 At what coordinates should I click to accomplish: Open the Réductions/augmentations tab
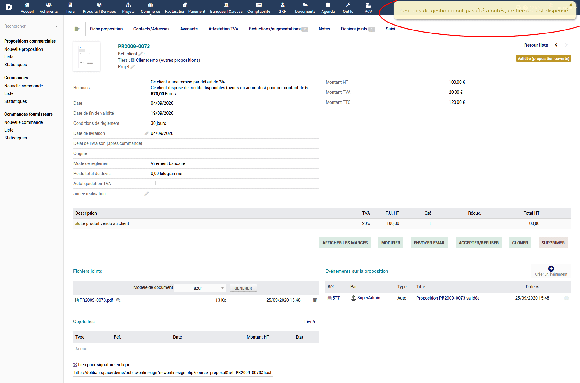pos(275,29)
